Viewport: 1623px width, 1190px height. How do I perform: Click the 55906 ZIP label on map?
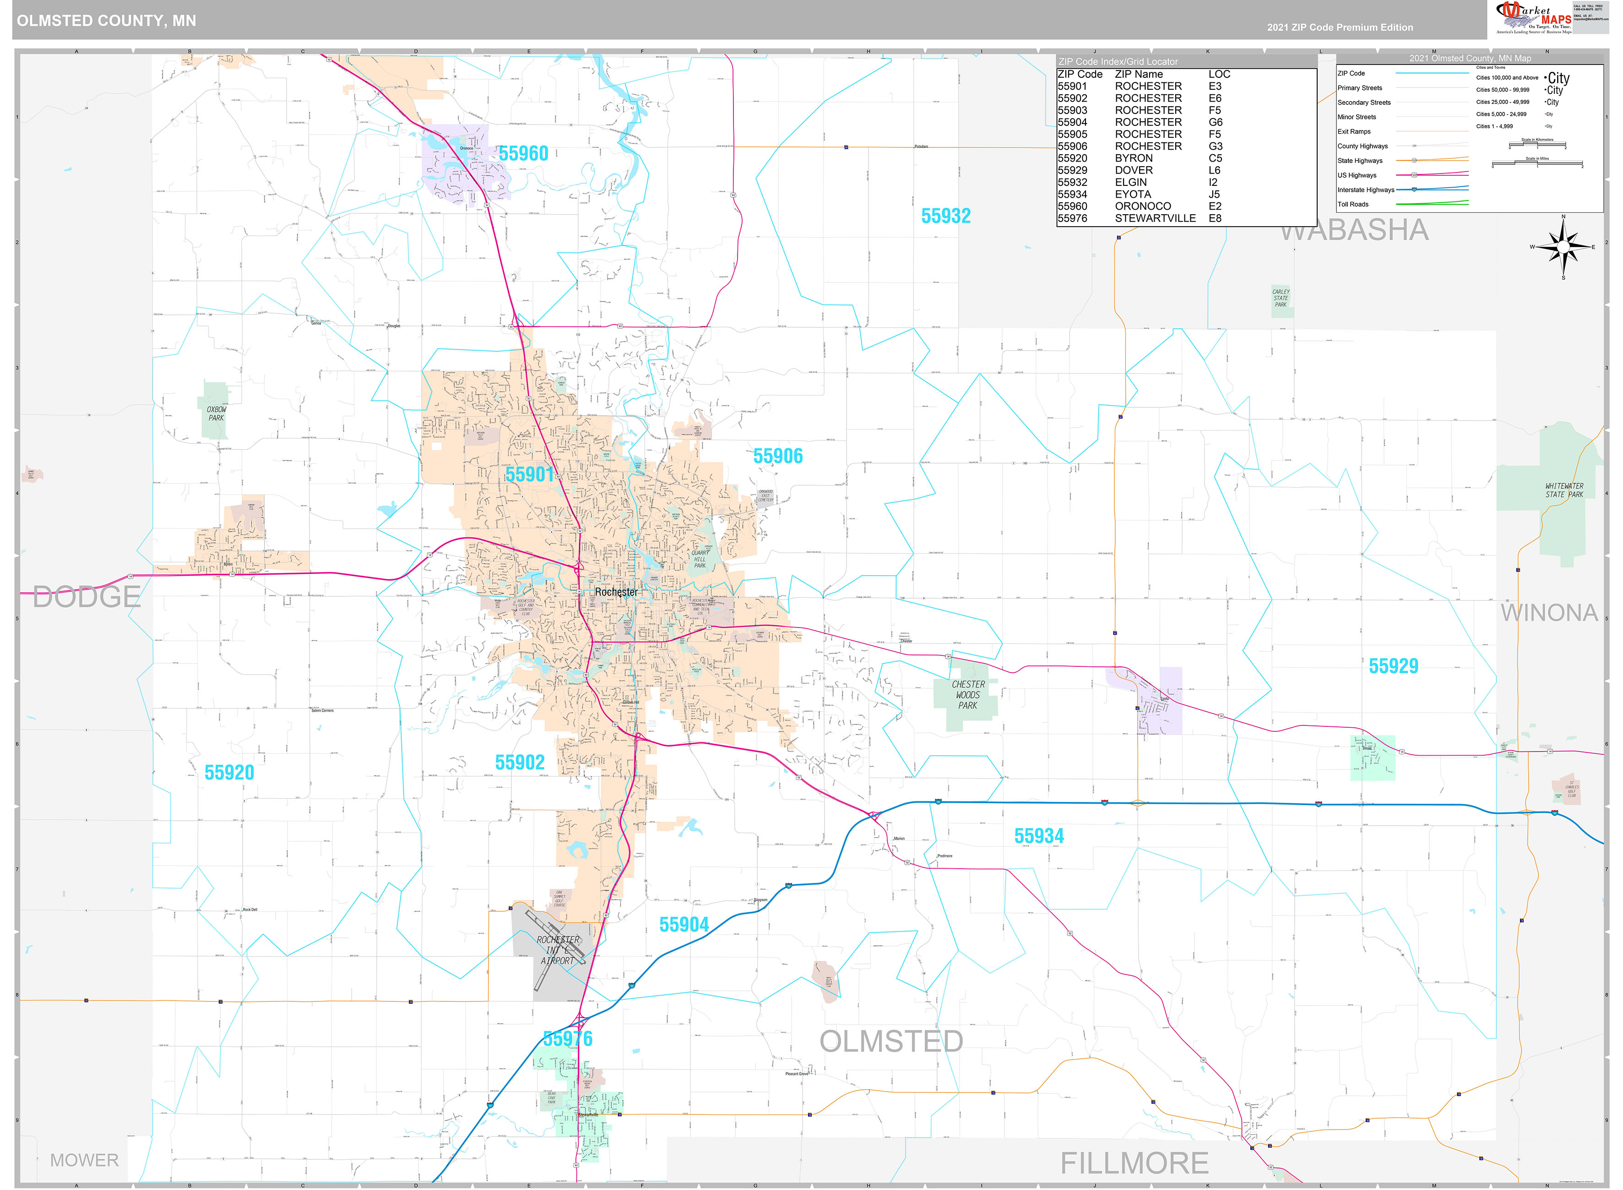pos(778,457)
